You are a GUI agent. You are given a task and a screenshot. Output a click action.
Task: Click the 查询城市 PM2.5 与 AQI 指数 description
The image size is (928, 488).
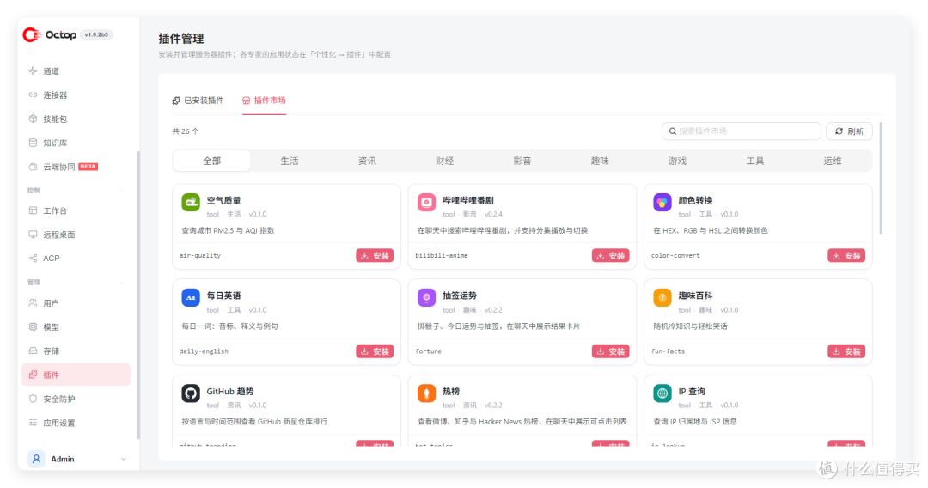click(228, 231)
